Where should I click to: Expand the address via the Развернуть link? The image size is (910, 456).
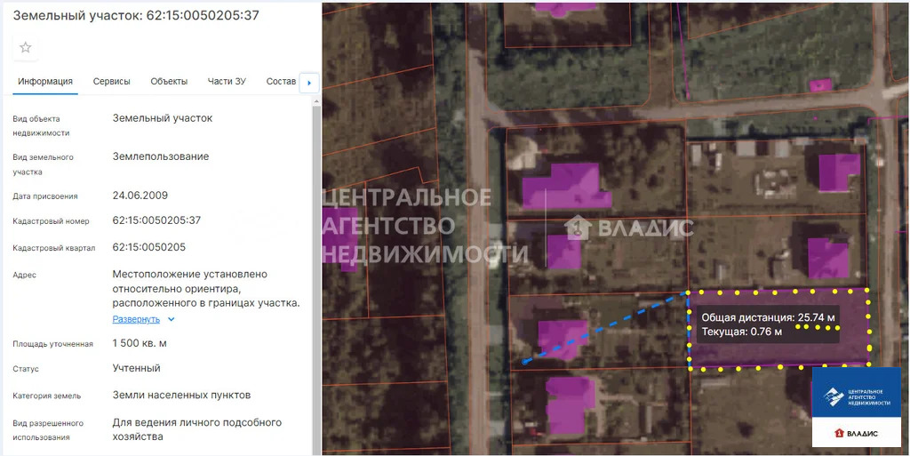[136, 319]
